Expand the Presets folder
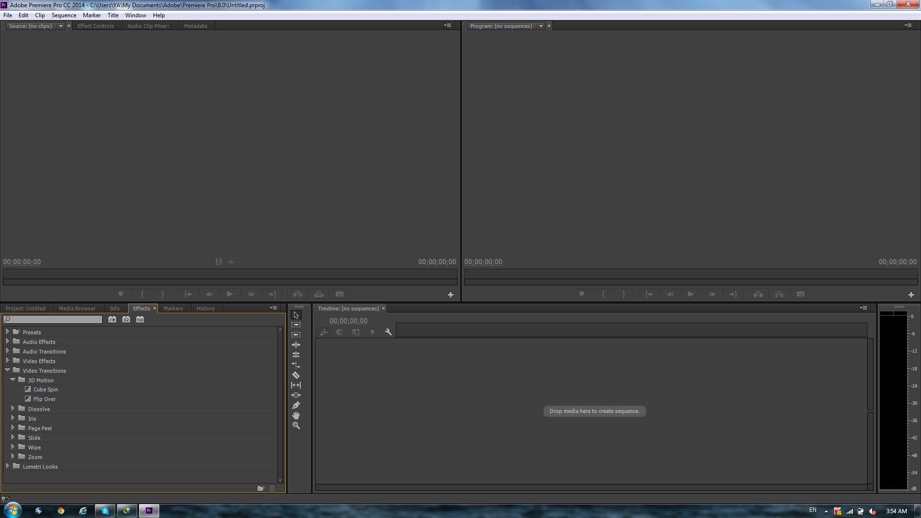Screen dimensions: 921x518 (x=7, y=331)
